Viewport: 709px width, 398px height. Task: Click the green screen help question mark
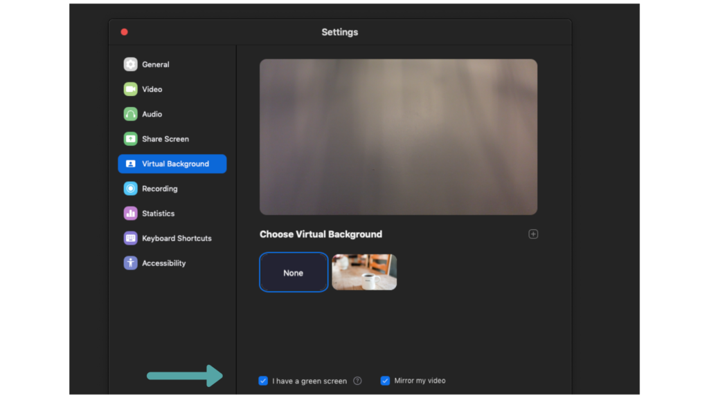coord(357,381)
